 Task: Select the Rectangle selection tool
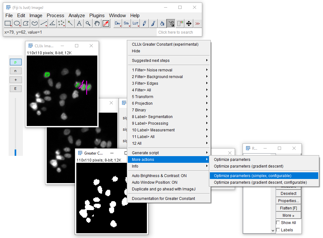tap(8, 23)
